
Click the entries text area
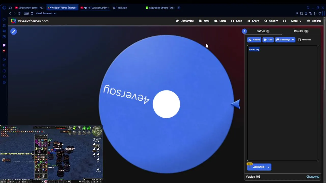pos(282,103)
